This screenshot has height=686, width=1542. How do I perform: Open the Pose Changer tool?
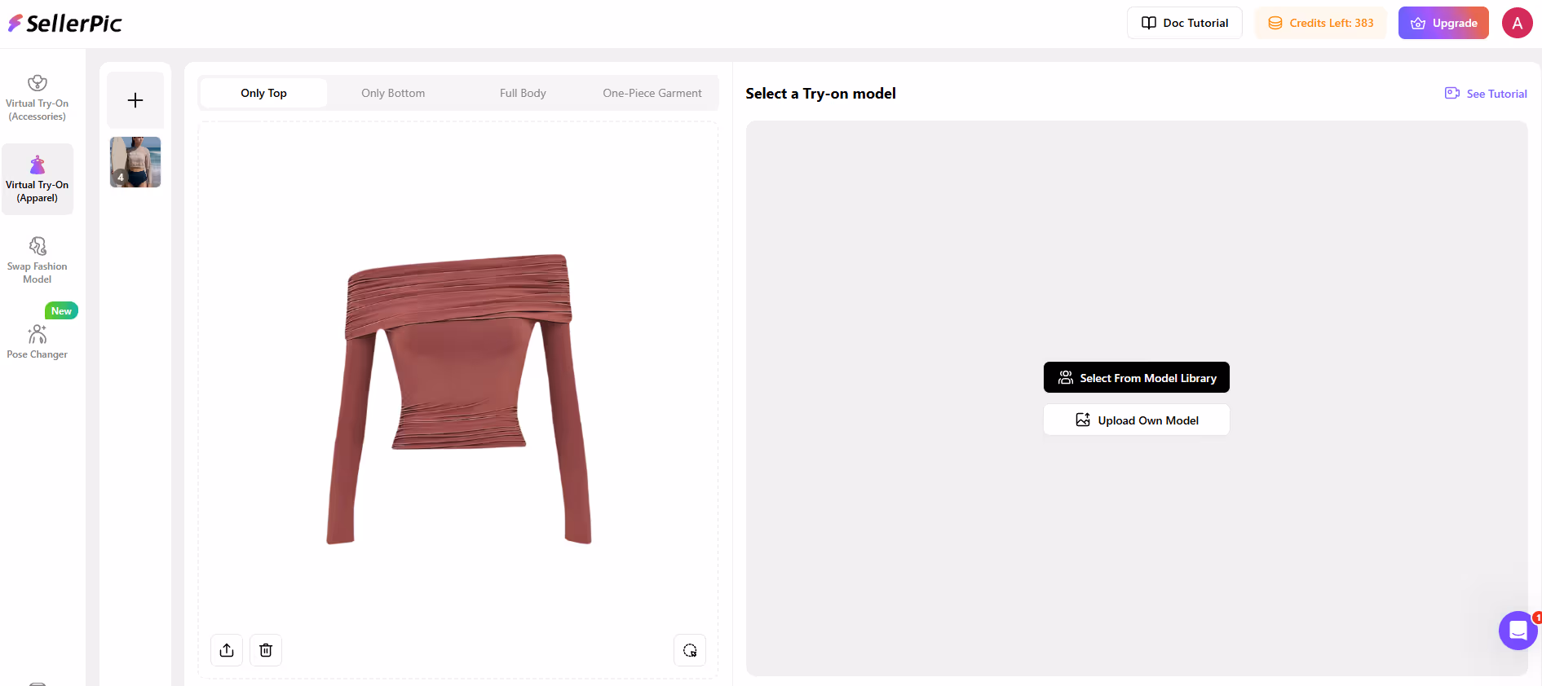click(38, 342)
